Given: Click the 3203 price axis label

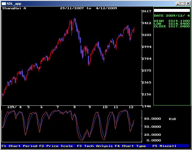Looking at the screenshot, I should (x=147, y=35).
